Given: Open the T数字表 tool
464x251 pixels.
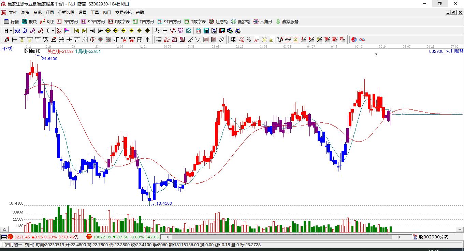Looking at the screenshot, I should coord(195,21).
